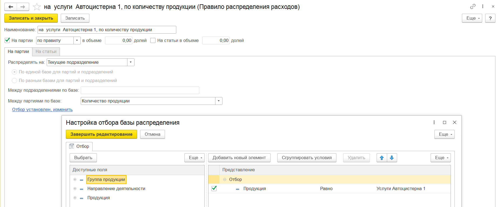Viewport: 500px width, 207px height.
Task: Maximize the filter settings dialog
Action: click(x=444, y=122)
